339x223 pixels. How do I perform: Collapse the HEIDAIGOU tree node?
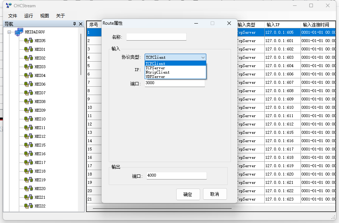click(x=9, y=32)
